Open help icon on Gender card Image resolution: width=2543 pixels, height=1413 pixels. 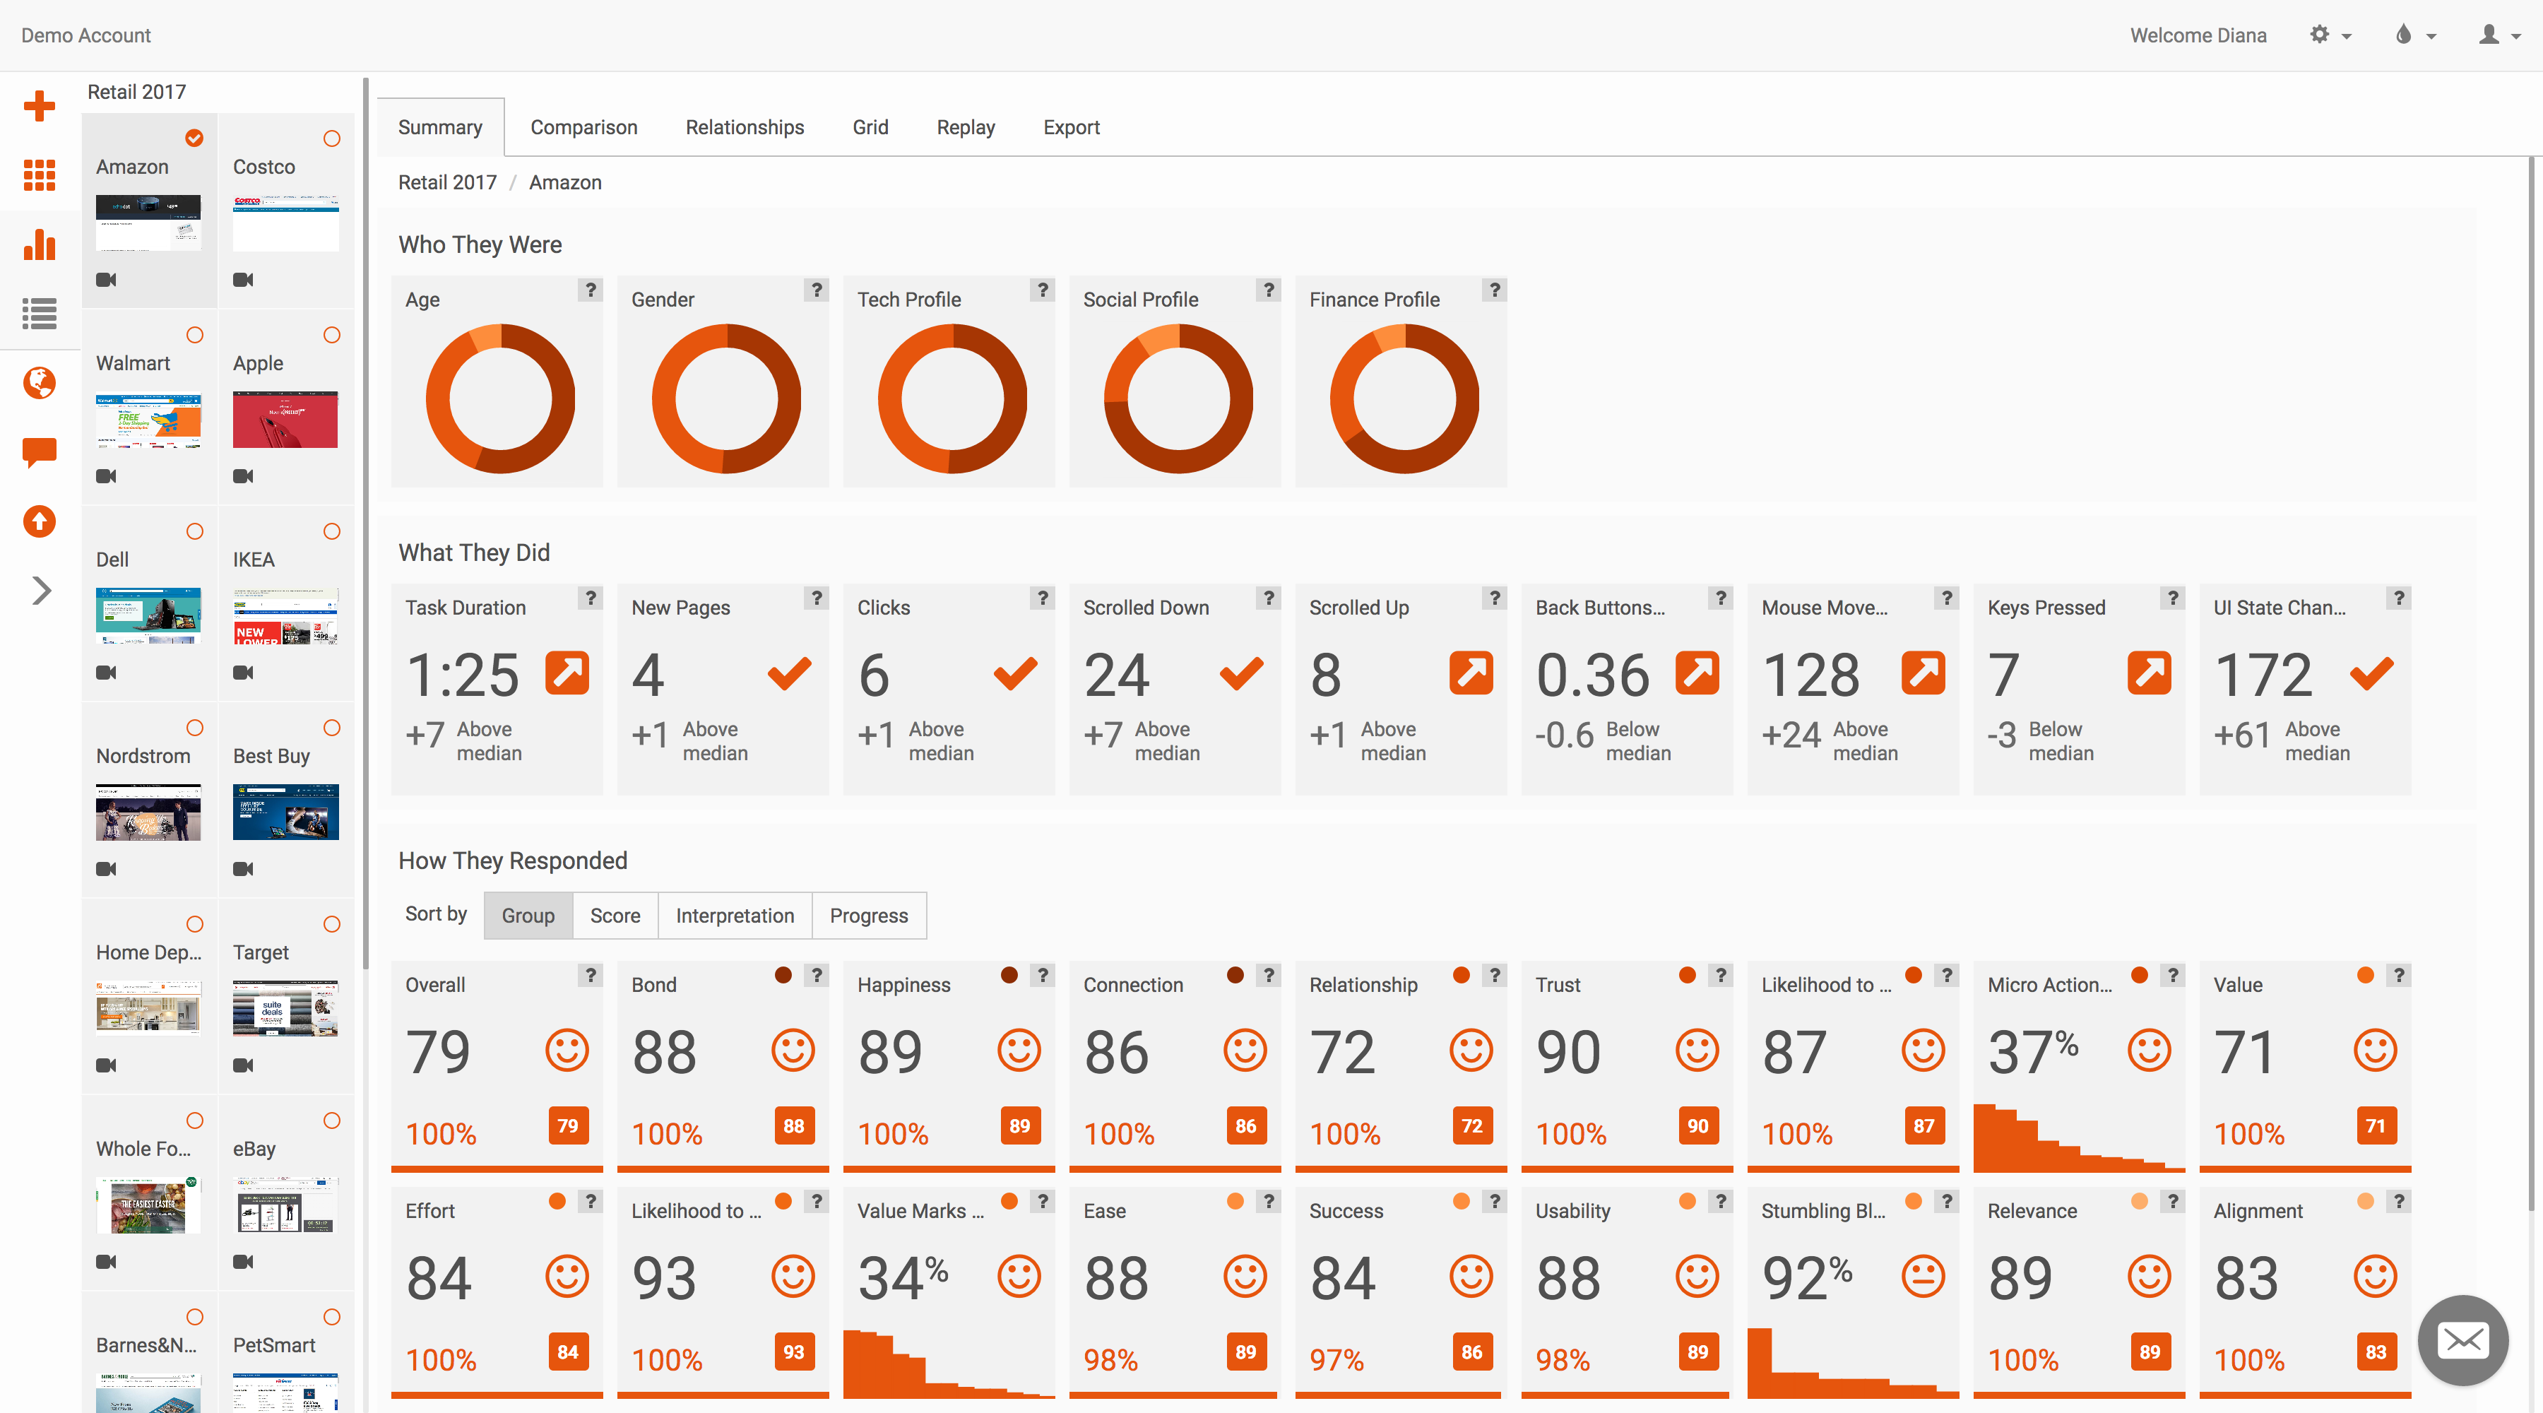pyautogui.click(x=817, y=290)
